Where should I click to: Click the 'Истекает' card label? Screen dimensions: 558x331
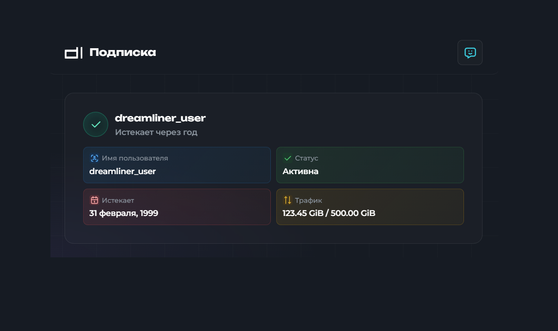(x=118, y=200)
